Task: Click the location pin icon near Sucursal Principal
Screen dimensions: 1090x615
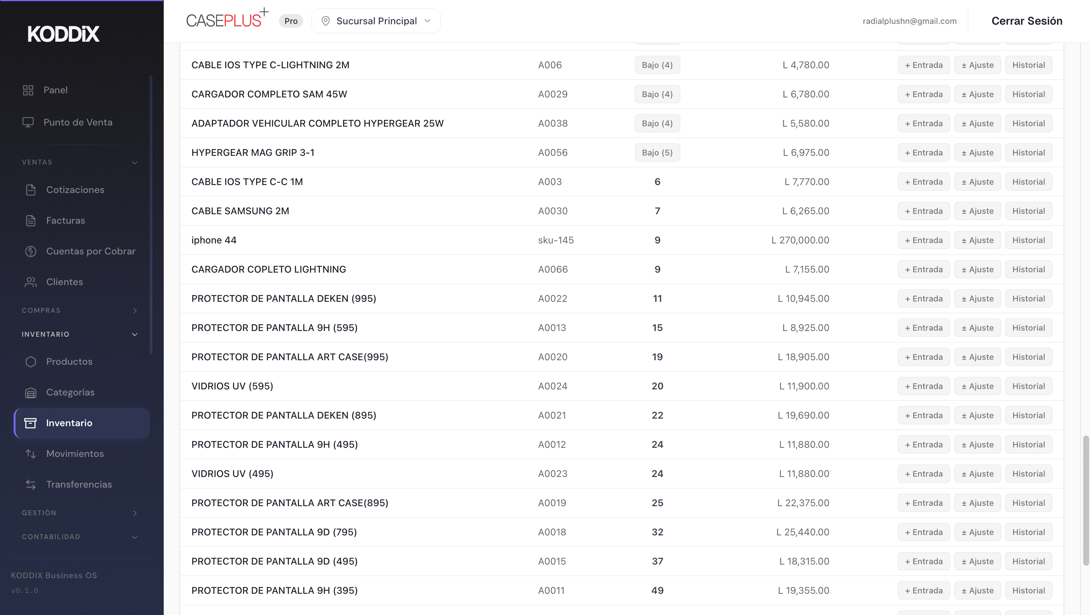Action: (326, 21)
